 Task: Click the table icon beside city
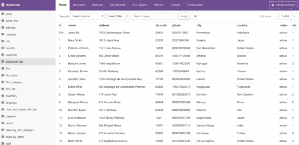tap(3, 41)
